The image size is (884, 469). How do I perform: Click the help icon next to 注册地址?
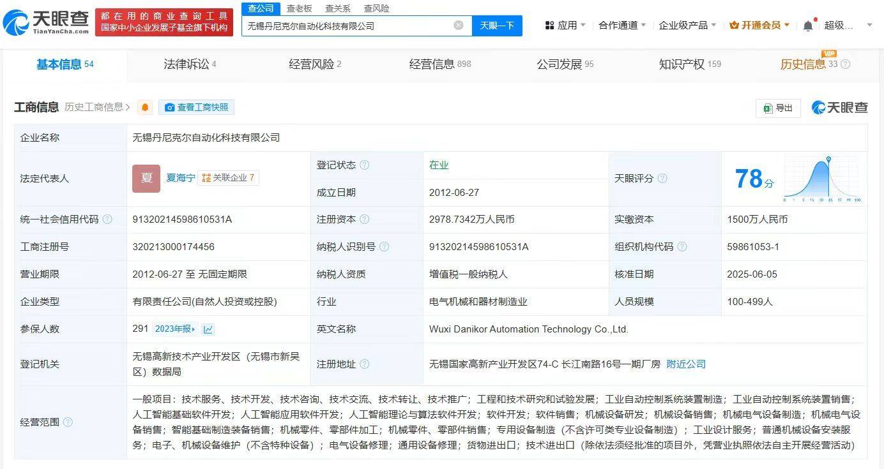tap(365, 364)
